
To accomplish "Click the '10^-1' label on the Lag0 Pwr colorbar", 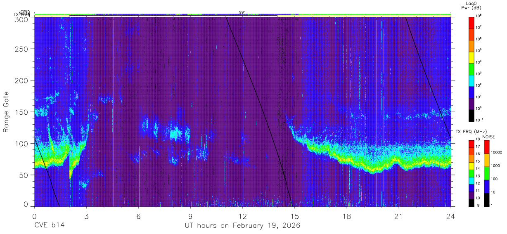I will click(x=480, y=120).
